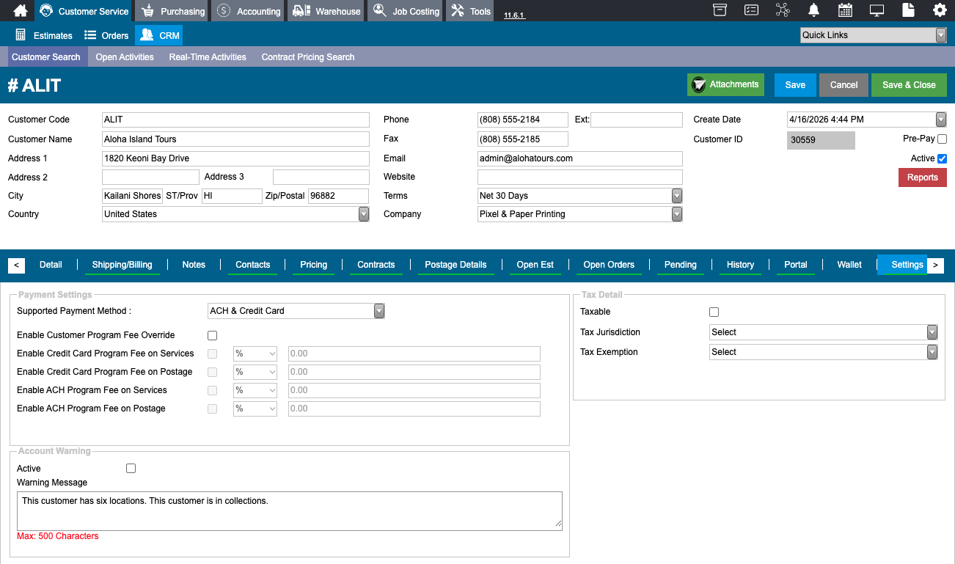Tick Enable ACH Program Fee on Services

(x=213, y=390)
